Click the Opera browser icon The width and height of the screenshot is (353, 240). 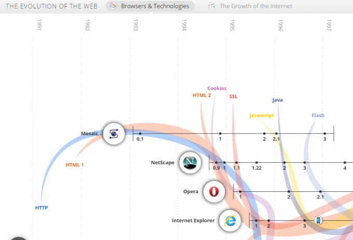click(x=214, y=192)
